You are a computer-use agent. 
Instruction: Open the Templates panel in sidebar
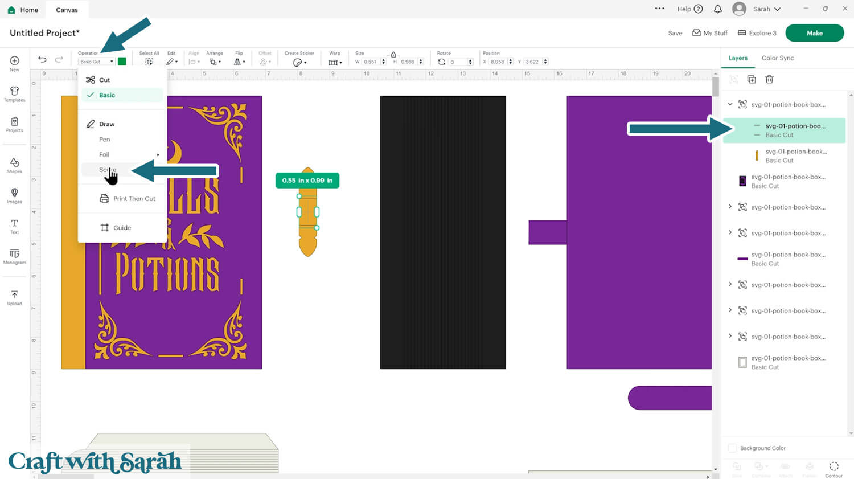(x=14, y=94)
